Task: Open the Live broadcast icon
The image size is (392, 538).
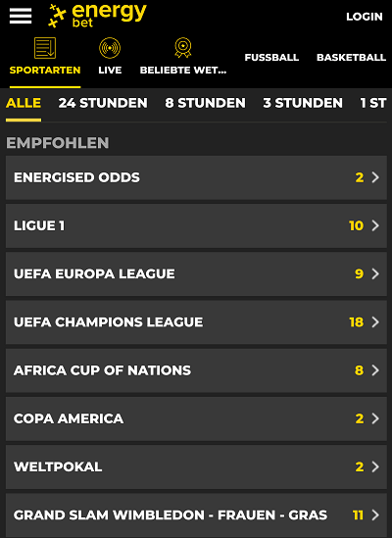Action: (110, 48)
